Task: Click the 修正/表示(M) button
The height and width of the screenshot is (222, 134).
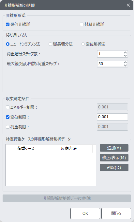Action: coord(114,158)
